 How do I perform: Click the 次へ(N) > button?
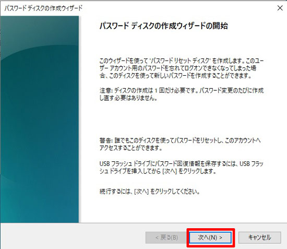(210, 238)
